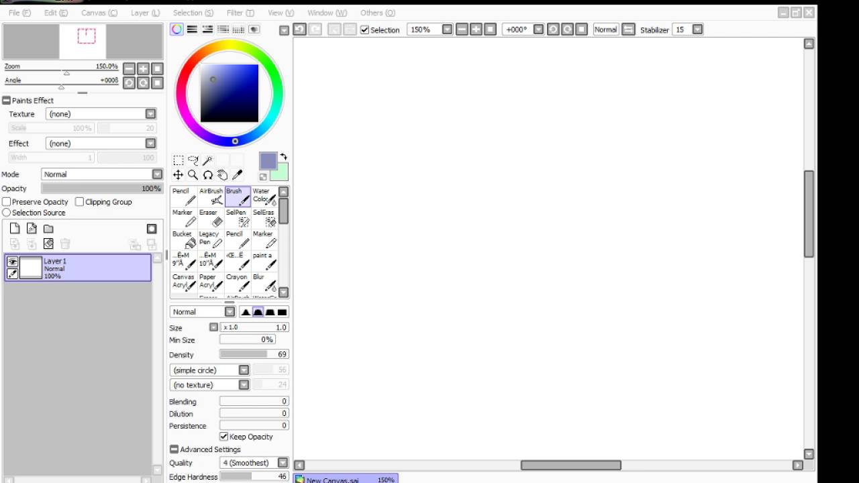Activate the magnifier zoom tool

[x=193, y=175]
